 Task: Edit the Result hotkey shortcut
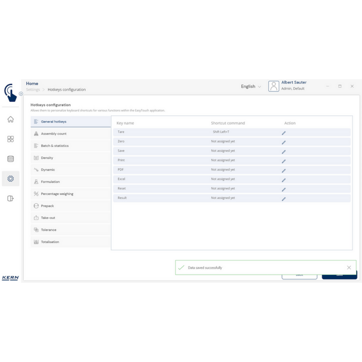point(284,199)
